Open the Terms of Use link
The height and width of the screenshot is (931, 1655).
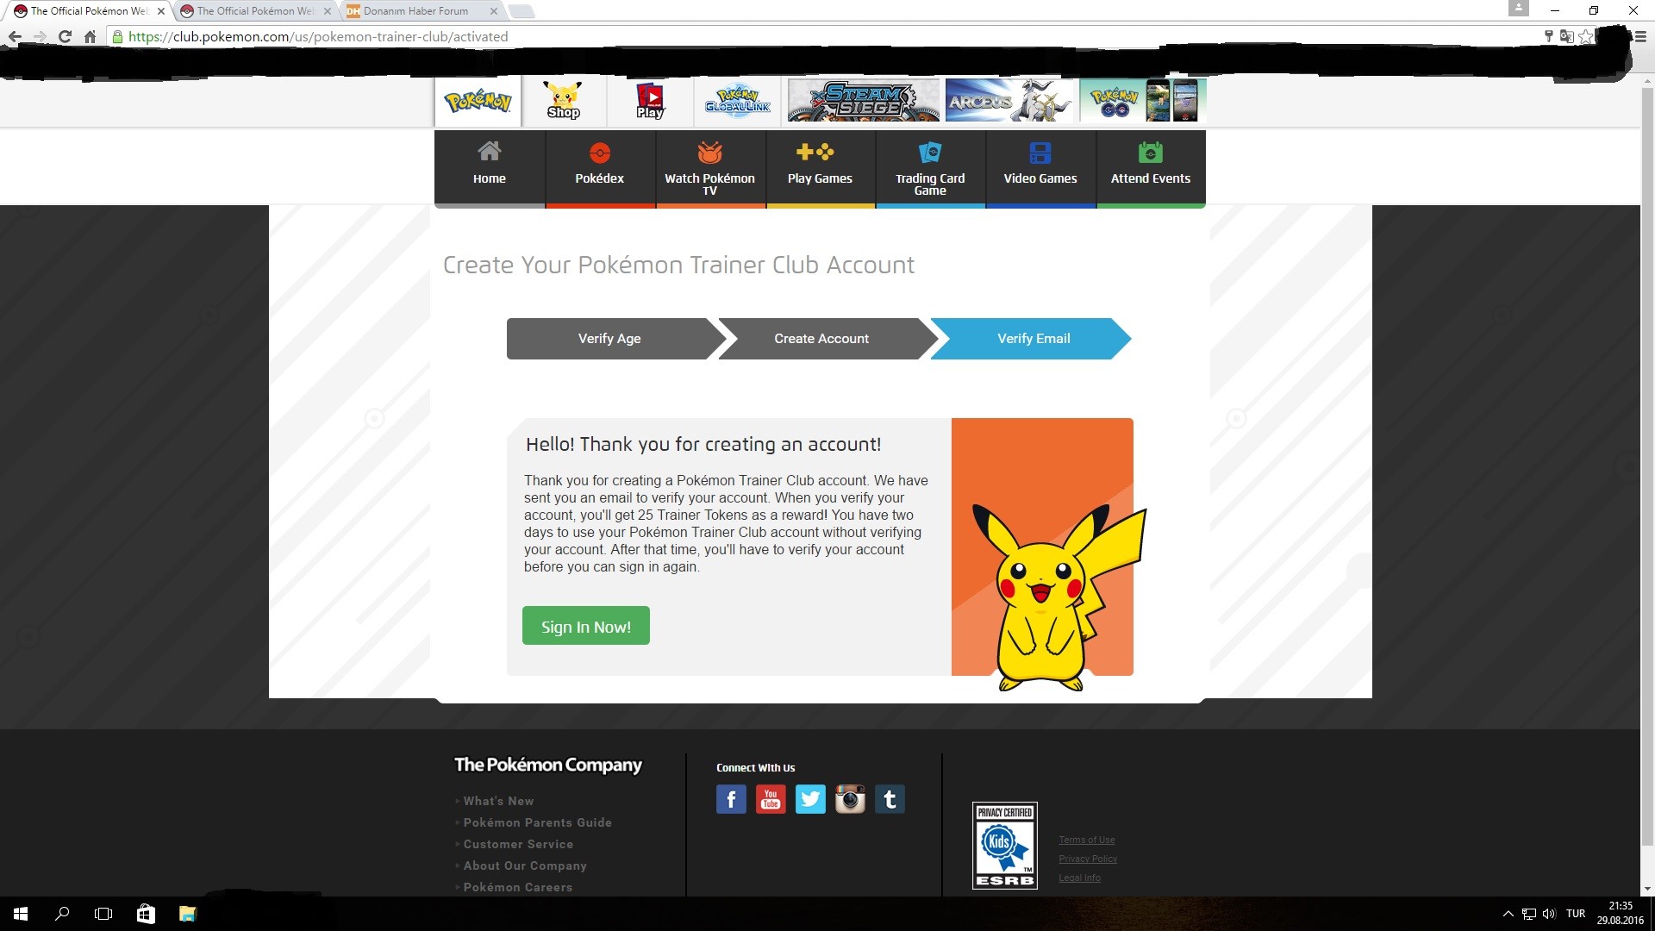1087,840
